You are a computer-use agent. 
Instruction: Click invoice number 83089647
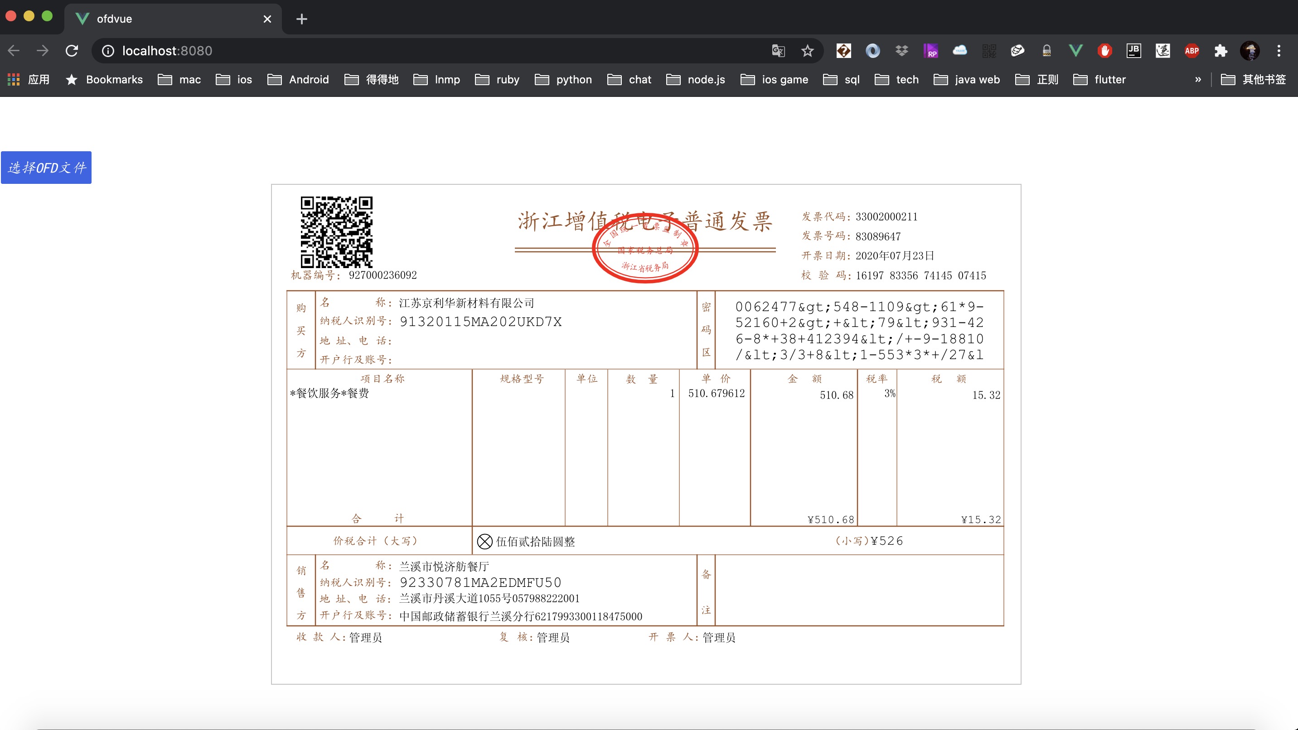878,237
